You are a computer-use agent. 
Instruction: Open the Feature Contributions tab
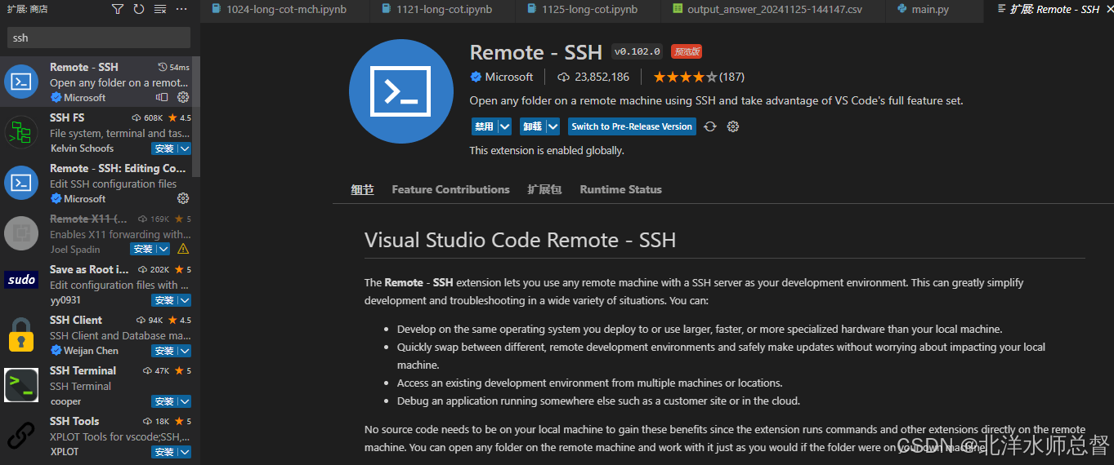[450, 189]
